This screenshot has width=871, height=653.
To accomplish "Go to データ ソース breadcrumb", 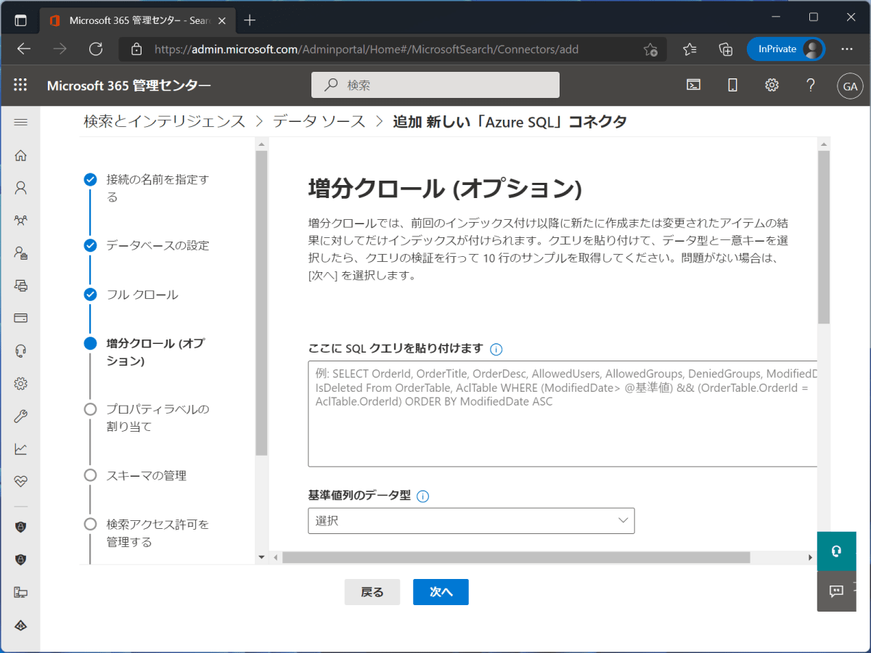I will pos(319,122).
